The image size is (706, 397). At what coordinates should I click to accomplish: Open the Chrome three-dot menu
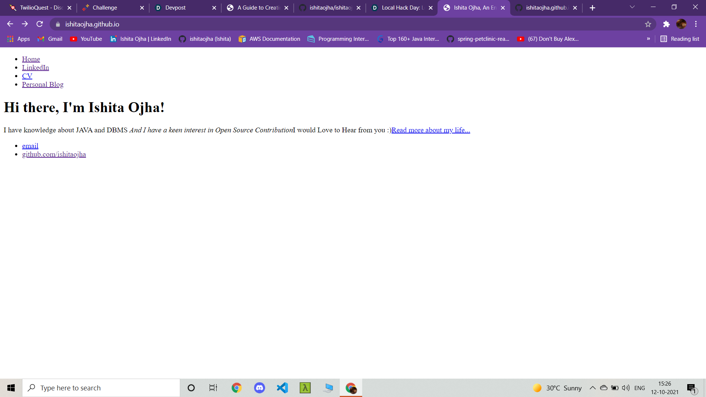pyautogui.click(x=696, y=24)
